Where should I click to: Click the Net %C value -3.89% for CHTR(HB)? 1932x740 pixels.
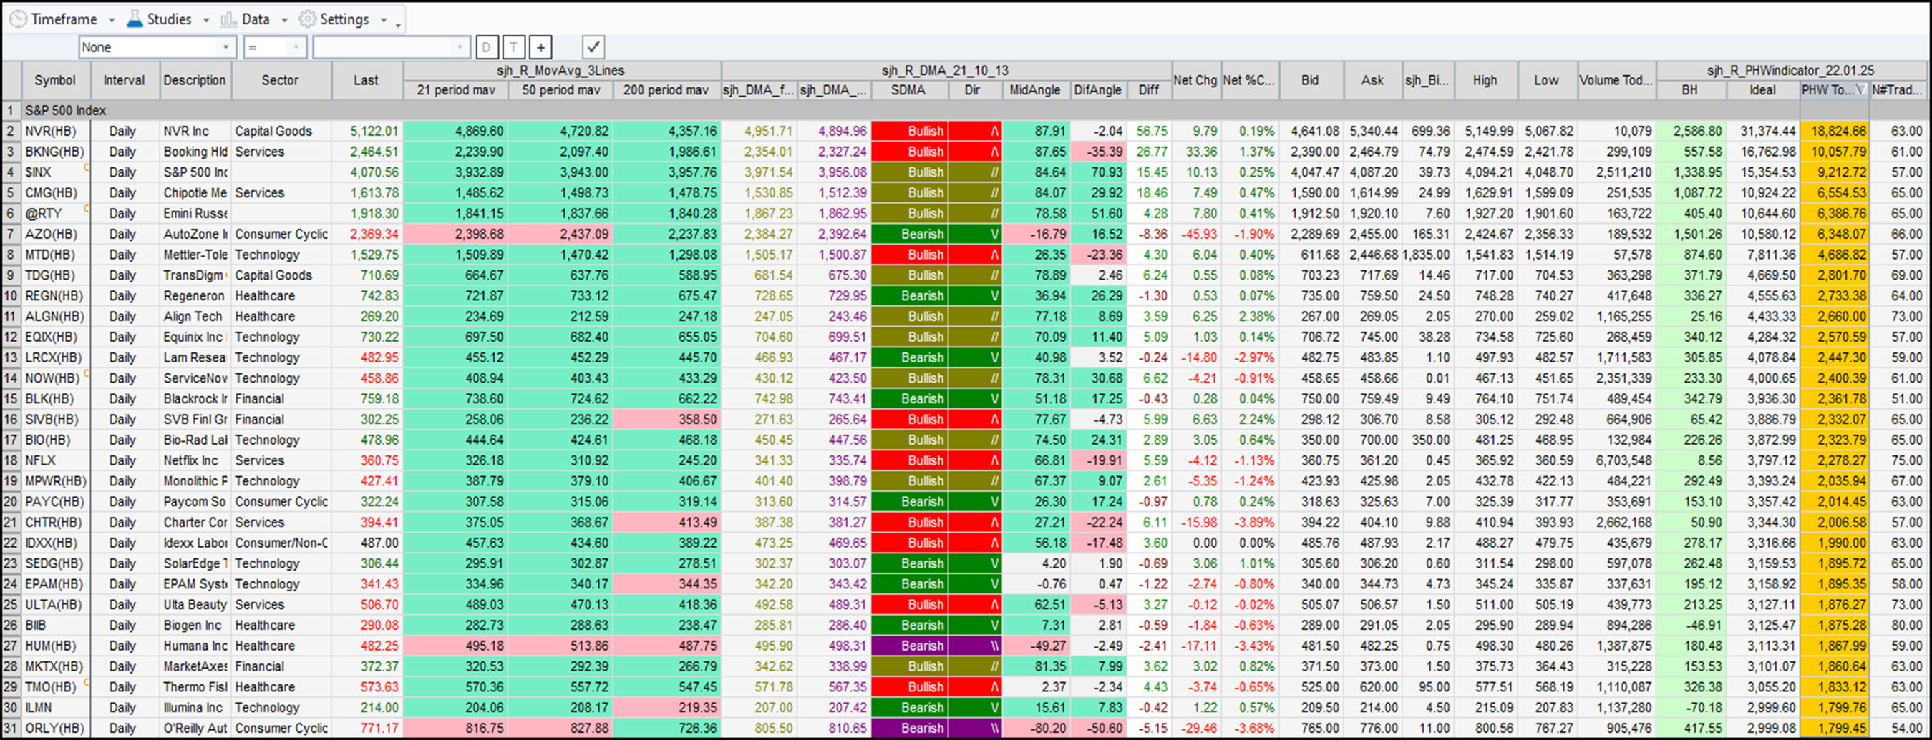pos(1250,522)
